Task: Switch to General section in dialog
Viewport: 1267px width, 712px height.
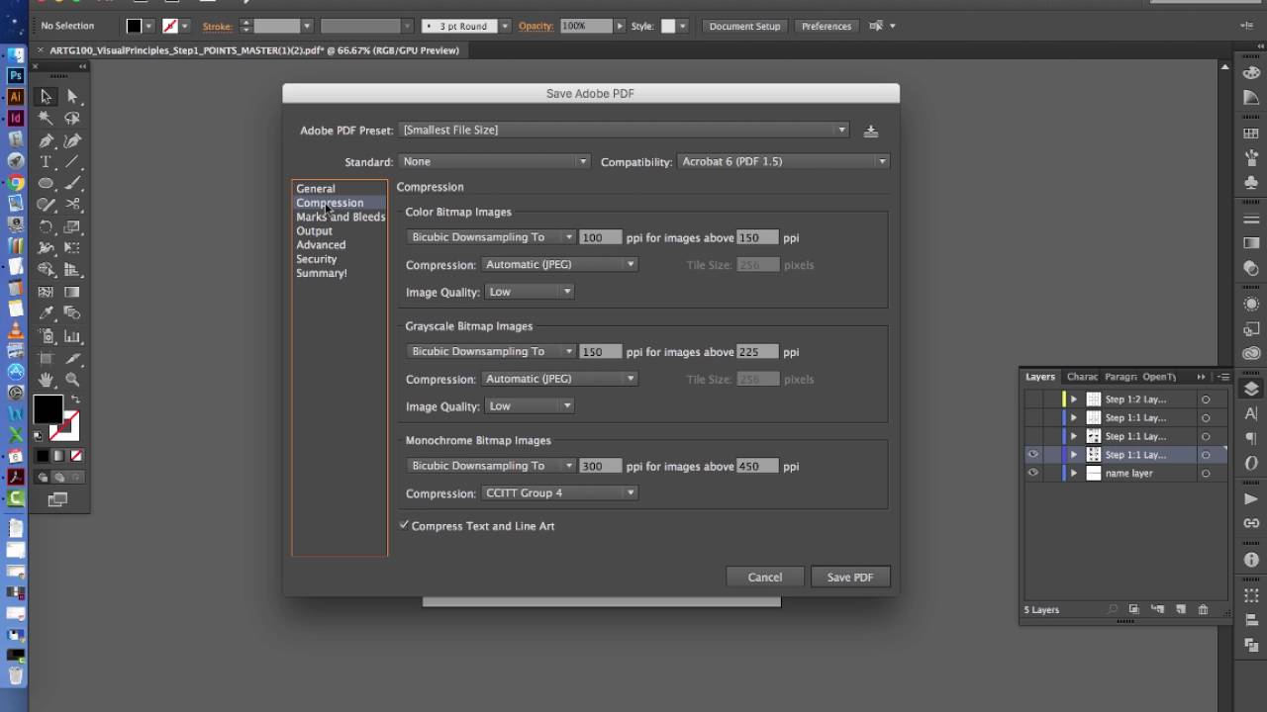Action: pyautogui.click(x=316, y=188)
